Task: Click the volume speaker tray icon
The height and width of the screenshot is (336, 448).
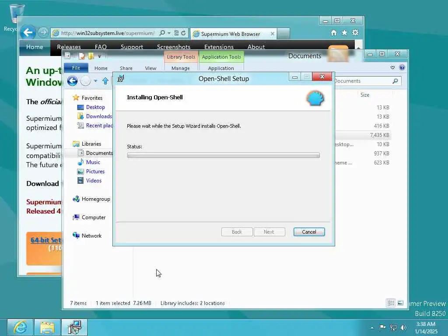Action: [x=404, y=327]
